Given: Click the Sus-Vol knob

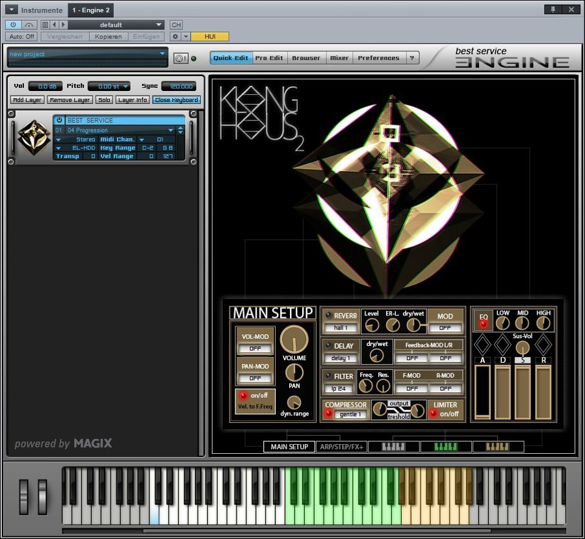Looking at the screenshot, I should point(523,348).
